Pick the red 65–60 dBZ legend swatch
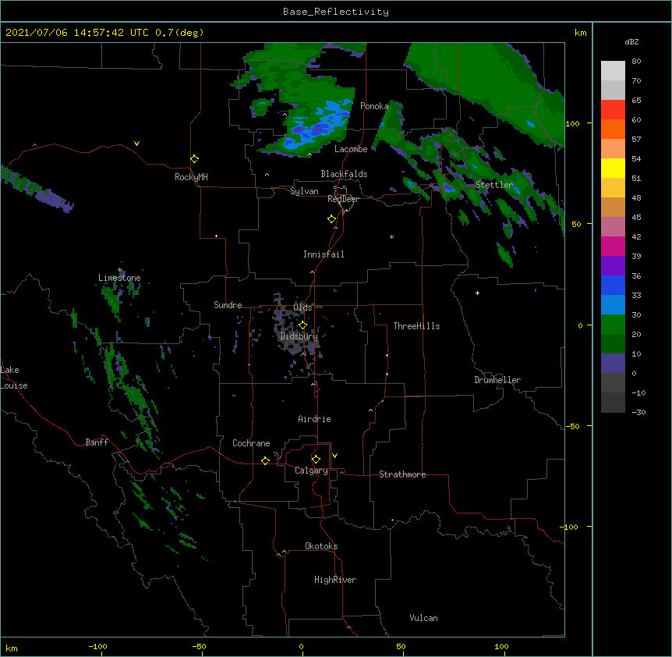 coord(613,110)
